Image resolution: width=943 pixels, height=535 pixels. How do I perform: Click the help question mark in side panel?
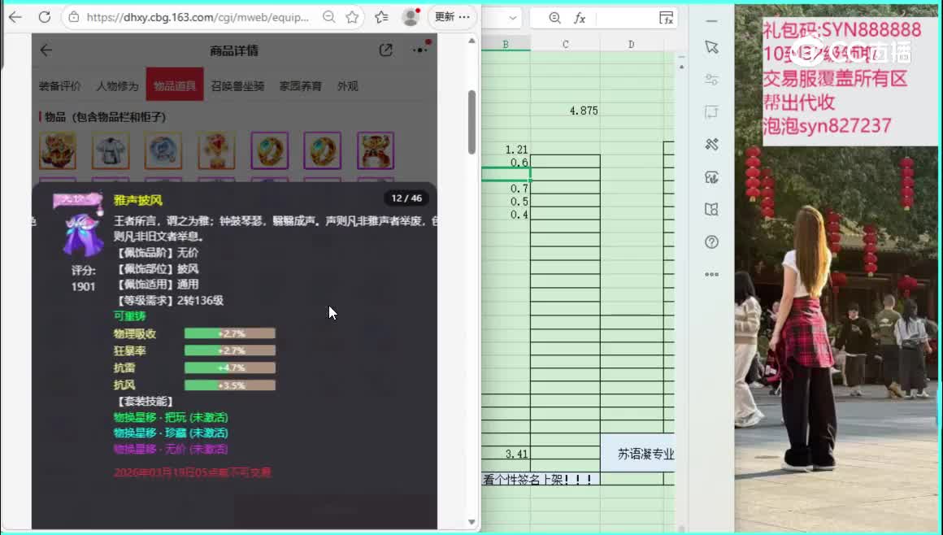(711, 242)
